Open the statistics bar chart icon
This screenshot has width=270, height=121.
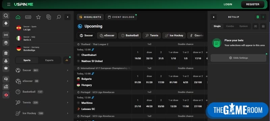pos(67,60)
